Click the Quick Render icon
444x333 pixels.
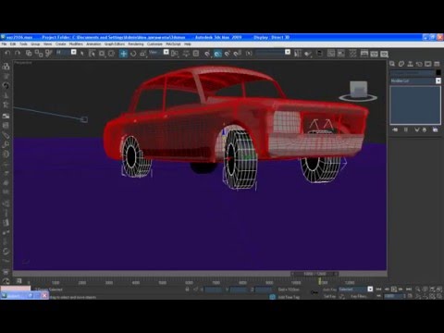[x=384, y=54]
